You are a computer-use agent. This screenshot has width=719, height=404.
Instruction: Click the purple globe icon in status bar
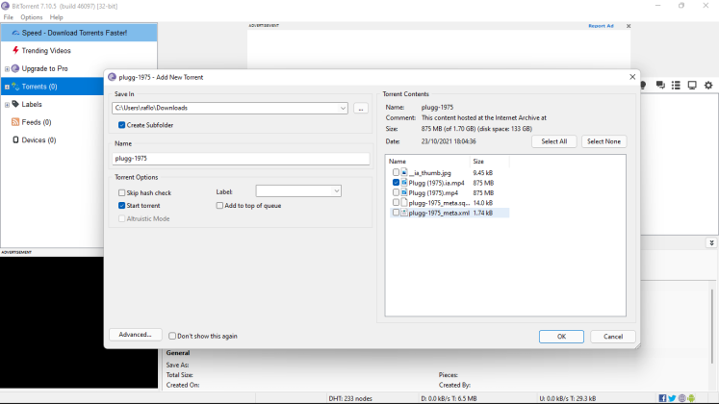coord(681,398)
